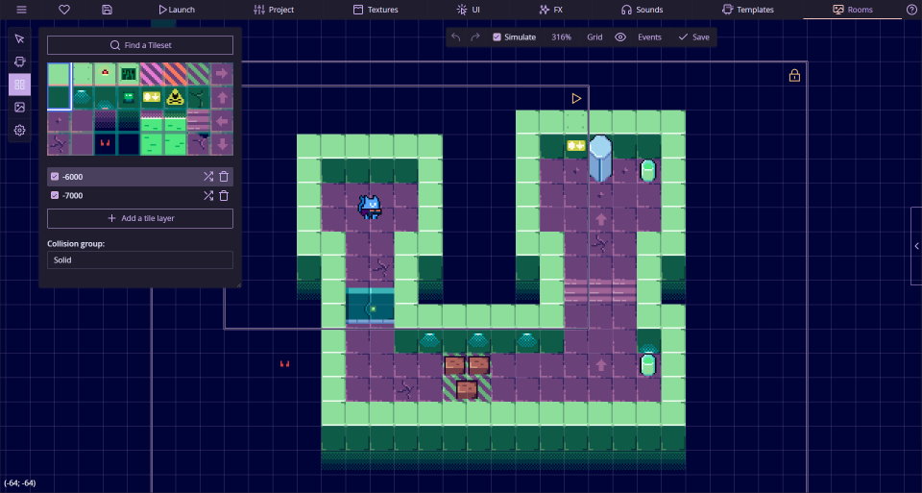Viewport: 922px width, 493px height.
Task: Click the lock icon on the room canvas
Action: point(794,75)
